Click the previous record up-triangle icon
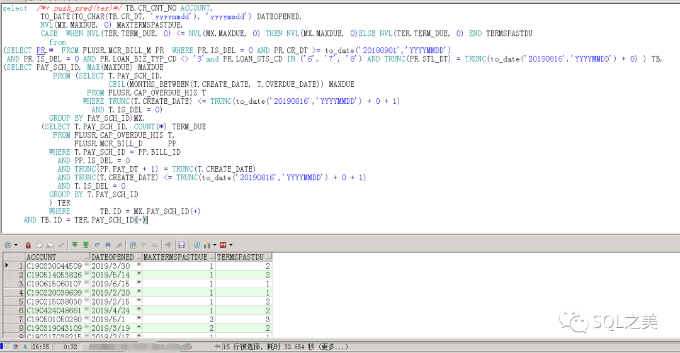The height and width of the screenshot is (353, 680). (x=154, y=245)
